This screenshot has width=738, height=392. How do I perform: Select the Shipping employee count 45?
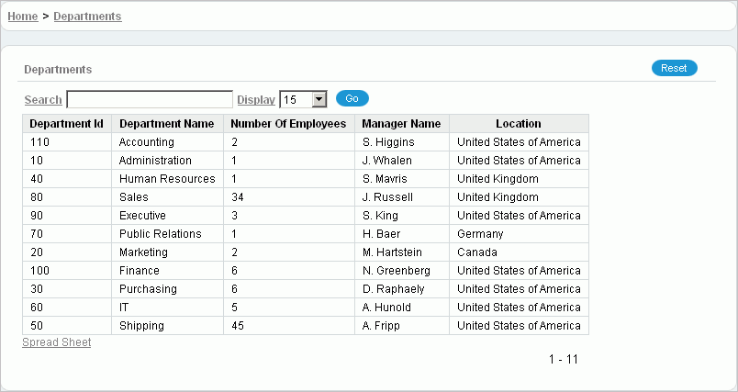pyautogui.click(x=238, y=326)
